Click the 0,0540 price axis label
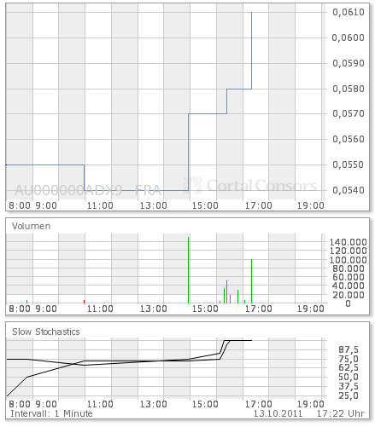This screenshot has height=427, width=375. point(349,190)
